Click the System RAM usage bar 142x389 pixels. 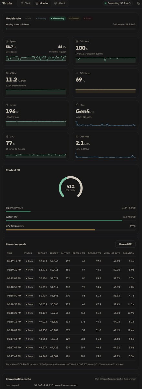tap(71, 220)
